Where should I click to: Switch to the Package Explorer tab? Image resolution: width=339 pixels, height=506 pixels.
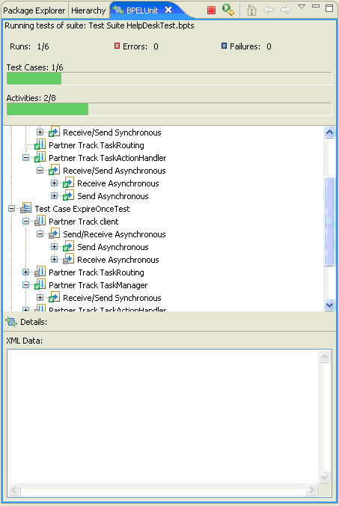[34, 10]
